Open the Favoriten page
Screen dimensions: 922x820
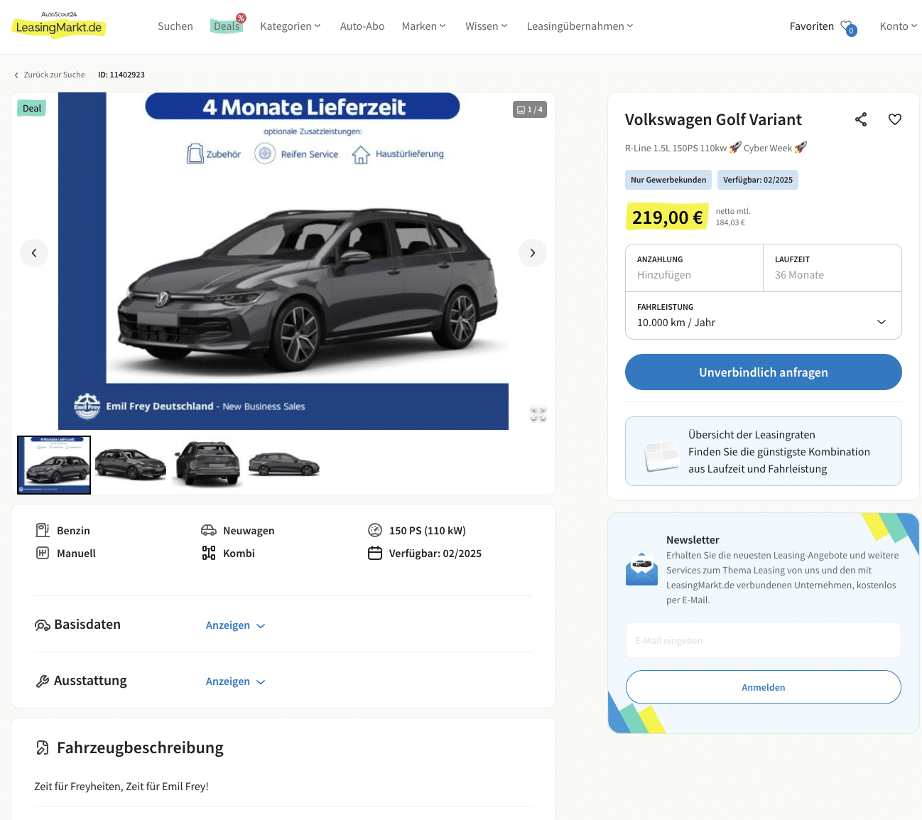tap(812, 26)
